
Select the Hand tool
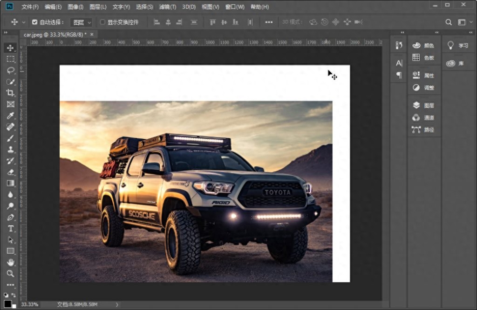[10, 262]
